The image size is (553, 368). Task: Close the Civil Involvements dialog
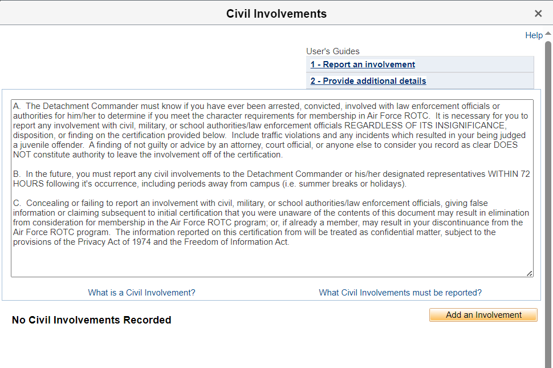538,14
